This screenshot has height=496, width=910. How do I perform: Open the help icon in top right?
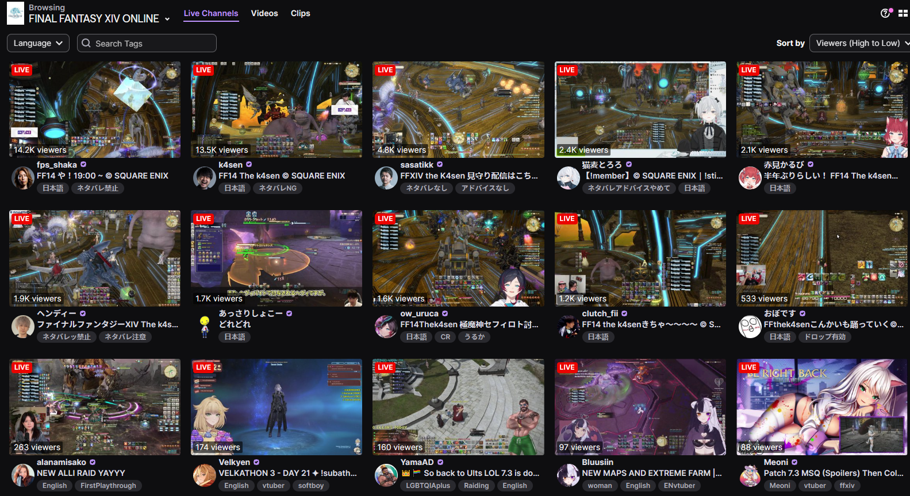point(886,13)
